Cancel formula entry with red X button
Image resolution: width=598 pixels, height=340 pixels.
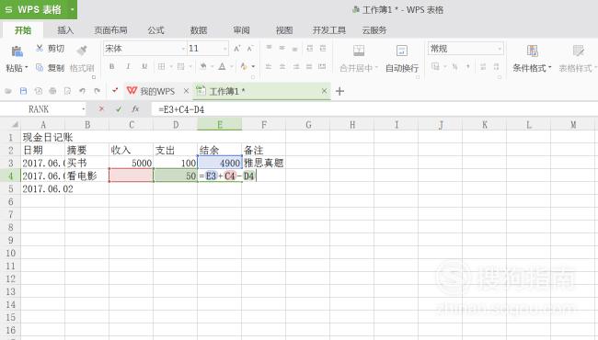(x=101, y=109)
